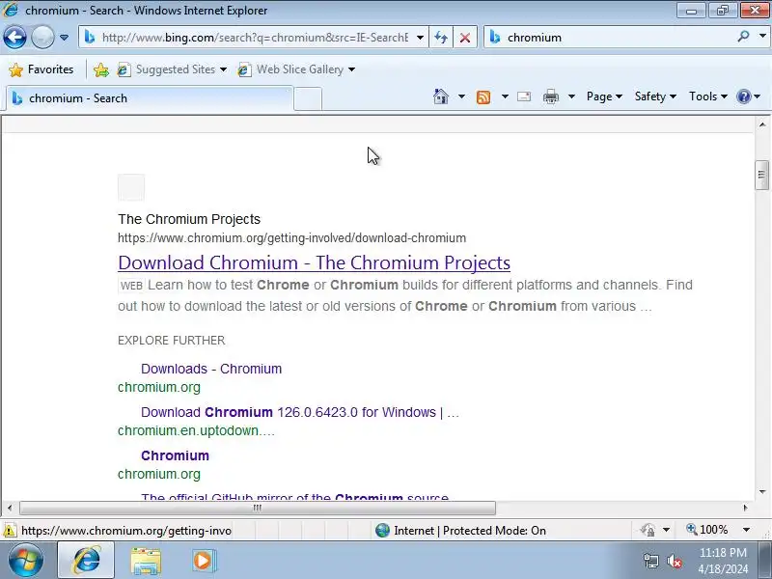Select the chromium - Search tab
772x579 pixels.
coord(150,98)
